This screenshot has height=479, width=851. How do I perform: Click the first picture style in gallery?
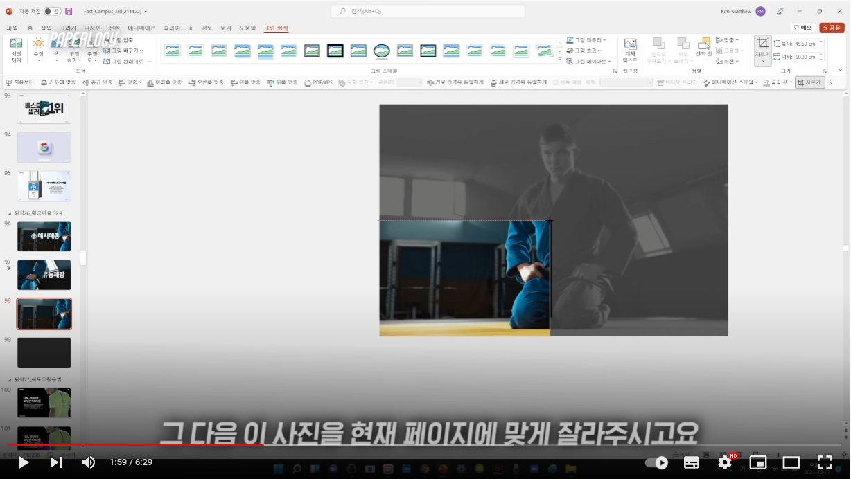pyautogui.click(x=173, y=51)
